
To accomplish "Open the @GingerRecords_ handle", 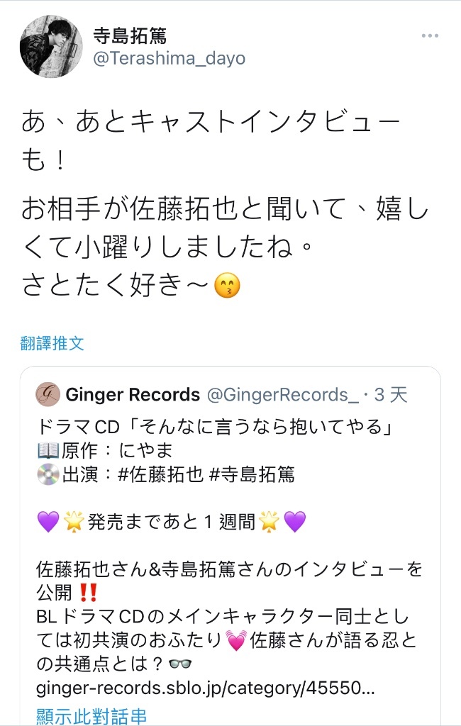I will (282, 395).
